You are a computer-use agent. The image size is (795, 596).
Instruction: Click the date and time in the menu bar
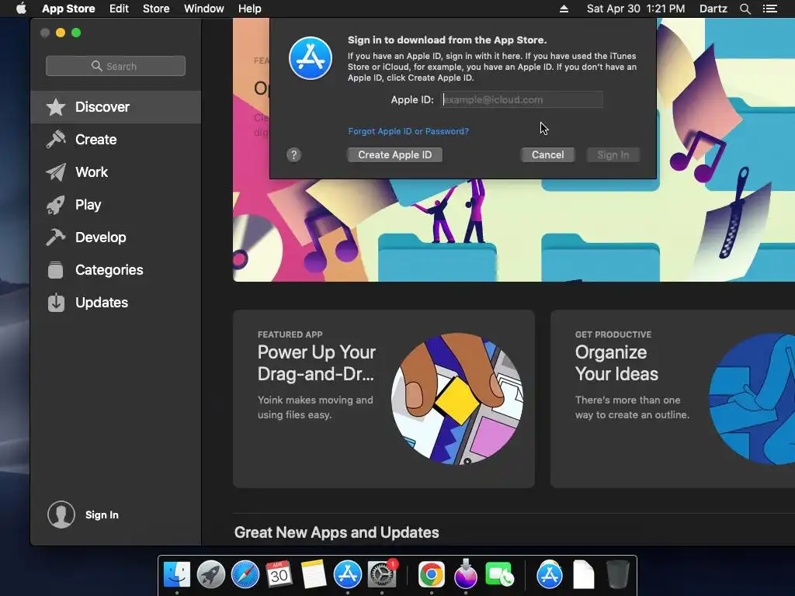point(636,9)
